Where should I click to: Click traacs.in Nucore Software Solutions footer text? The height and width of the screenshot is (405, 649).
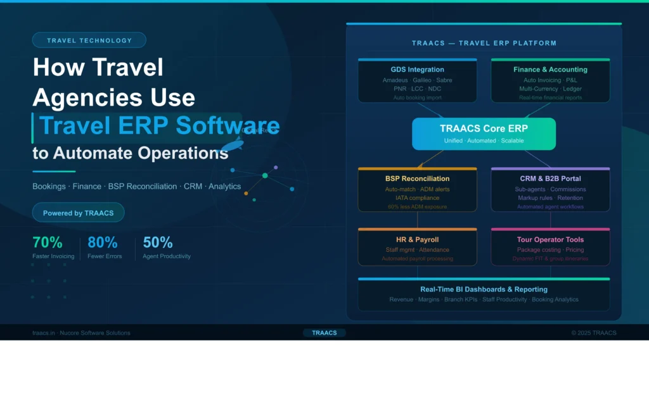point(81,333)
